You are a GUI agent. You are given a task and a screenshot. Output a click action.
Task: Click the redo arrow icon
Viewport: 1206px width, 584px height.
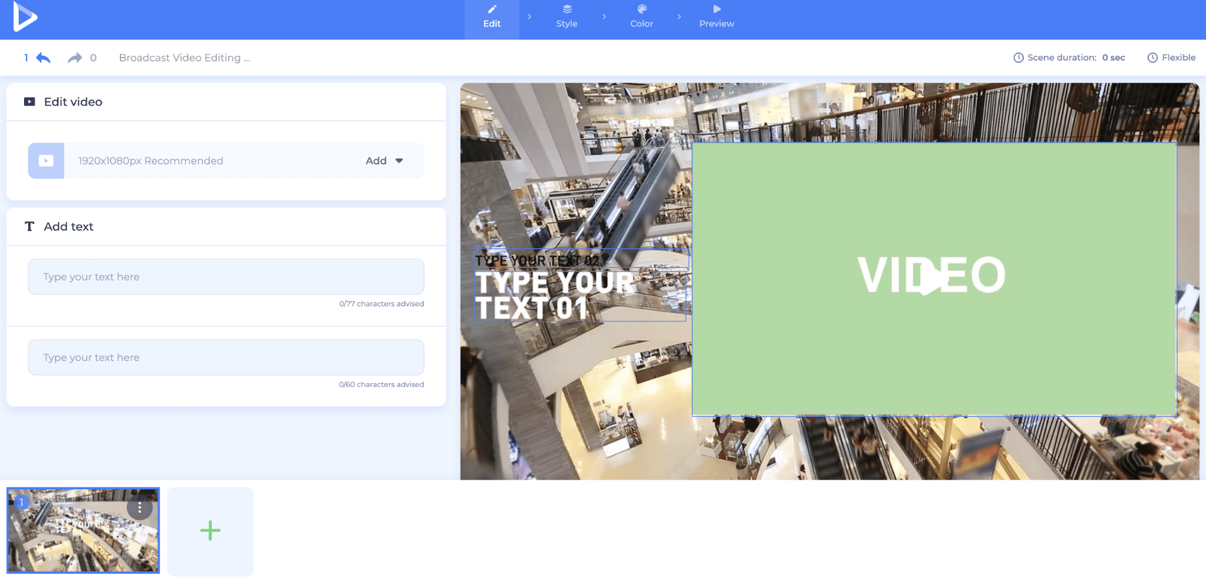pyautogui.click(x=75, y=58)
